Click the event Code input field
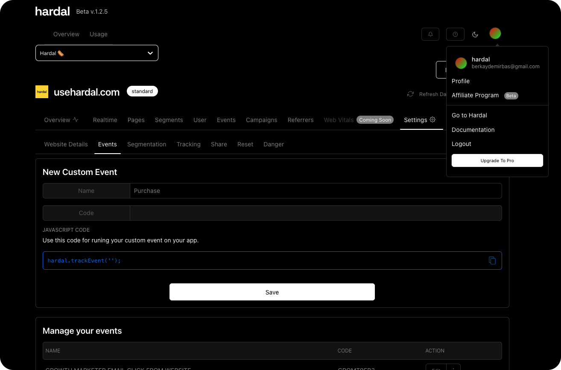 point(316,213)
